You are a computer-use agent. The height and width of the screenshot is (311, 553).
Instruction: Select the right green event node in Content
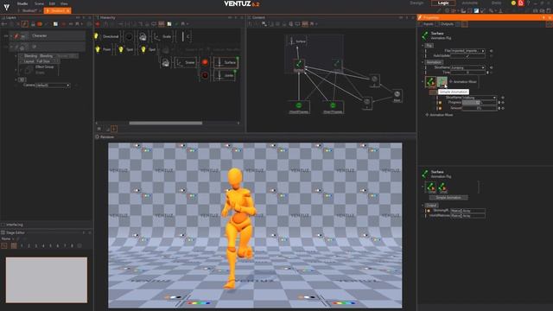click(333, 107)
